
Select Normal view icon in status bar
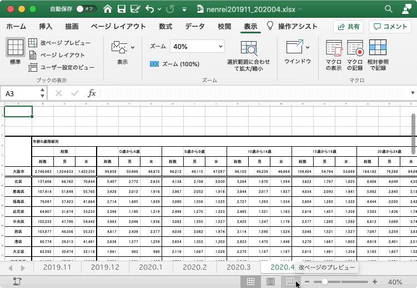pyautogui.click(x=250, y=282)
